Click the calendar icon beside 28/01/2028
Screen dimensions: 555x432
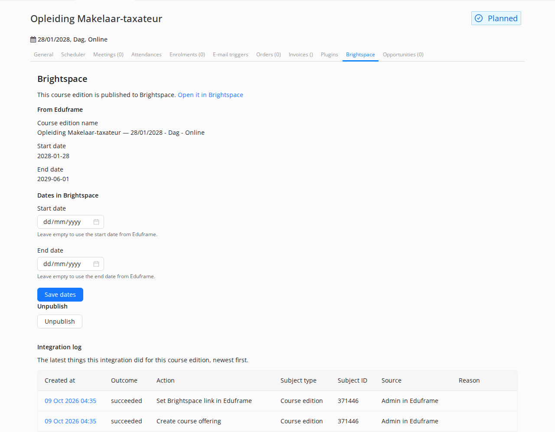(x=33, y=39)
